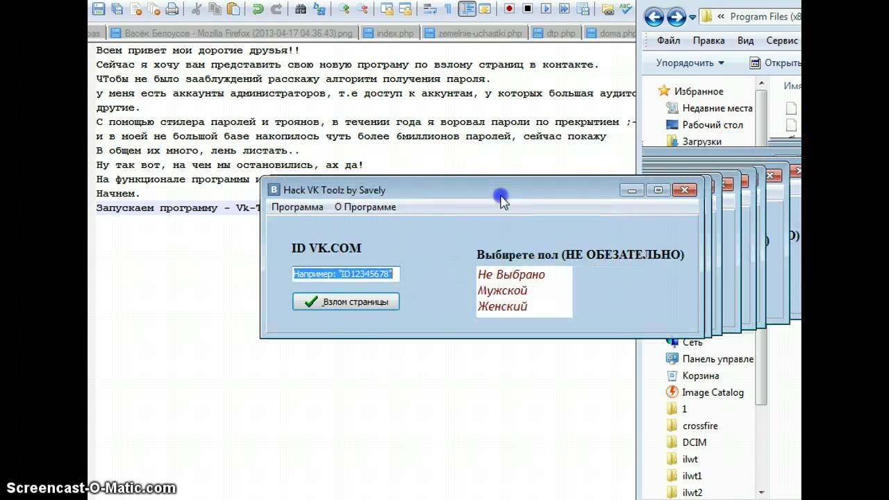The height and width of the screenshot is (500, 889).
Task: Select Image Catalog in navigation pane
Action: click(x=705, y=392)
